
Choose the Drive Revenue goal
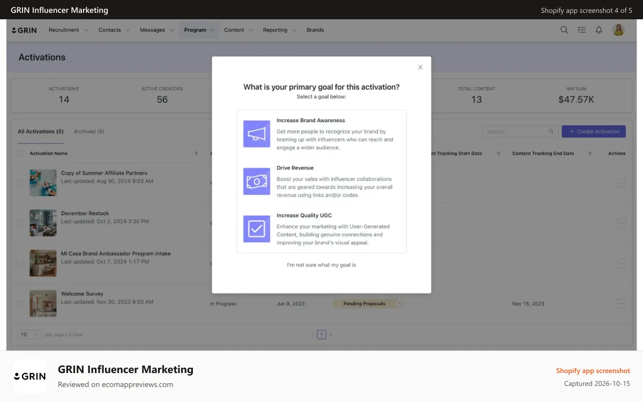pos(322,182)
